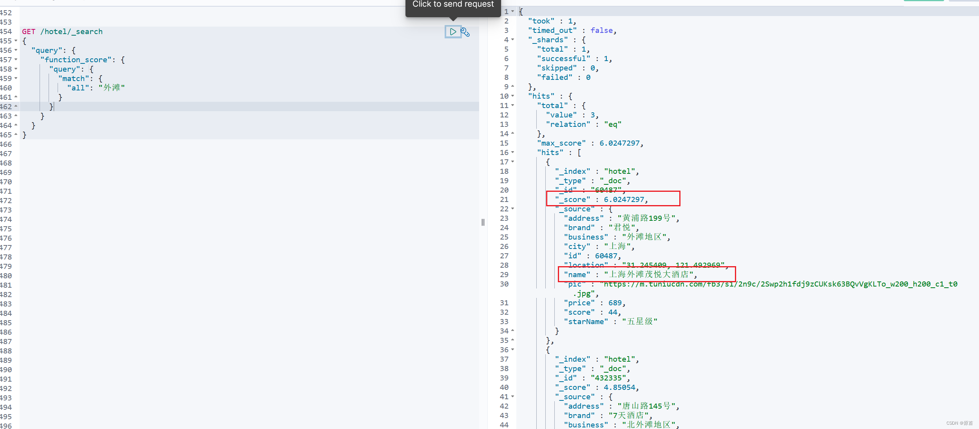Fold the "function_score" block at line 457
This screenshot has height=429, width=979.
(x=16, y=59)
